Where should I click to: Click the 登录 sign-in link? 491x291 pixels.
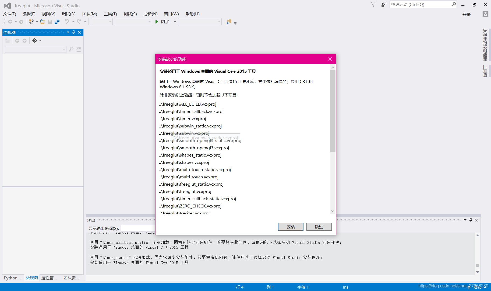coord(467,14)
